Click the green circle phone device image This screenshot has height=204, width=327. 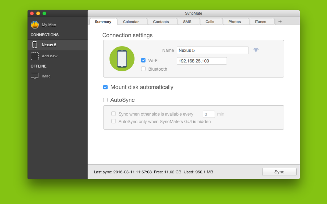coord(122,59)
